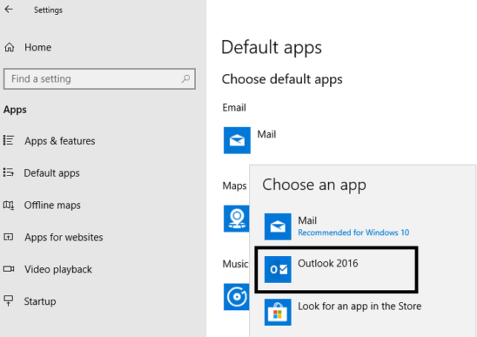Select Look for an app in the Store
477x337 pixels.
point(343,312)
